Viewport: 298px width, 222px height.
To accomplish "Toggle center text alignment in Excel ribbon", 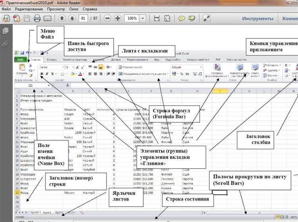I will coord(95,74).
